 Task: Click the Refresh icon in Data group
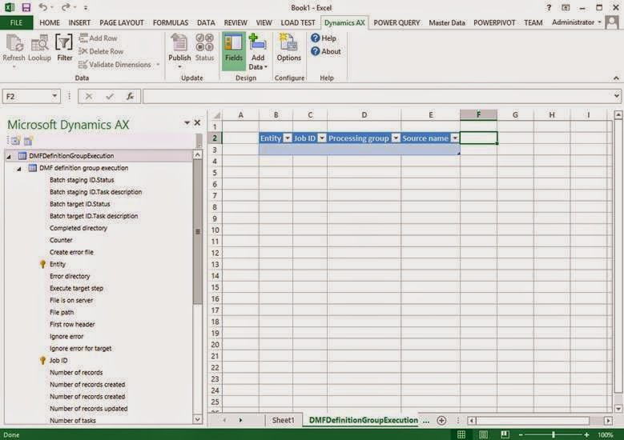pyautogui.click(x=14, y=43)
